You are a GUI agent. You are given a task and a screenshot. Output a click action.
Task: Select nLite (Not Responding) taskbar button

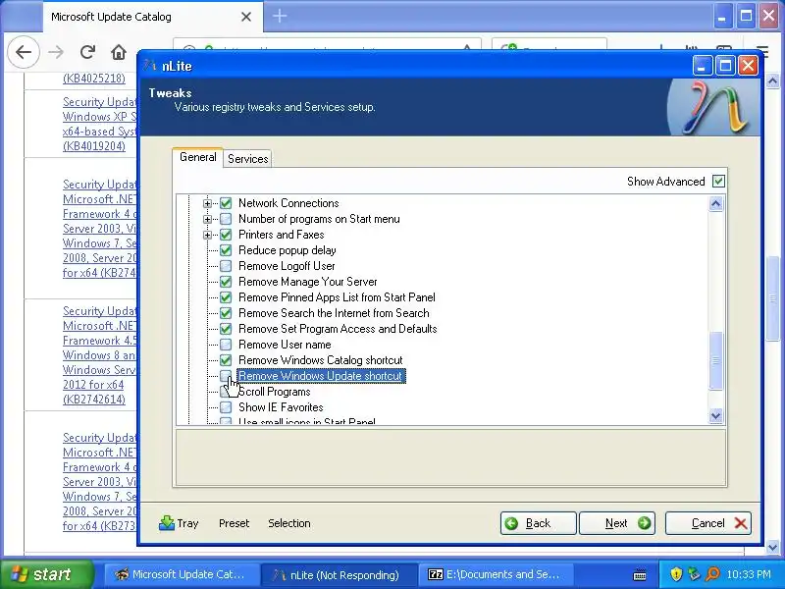click(339, 574)
